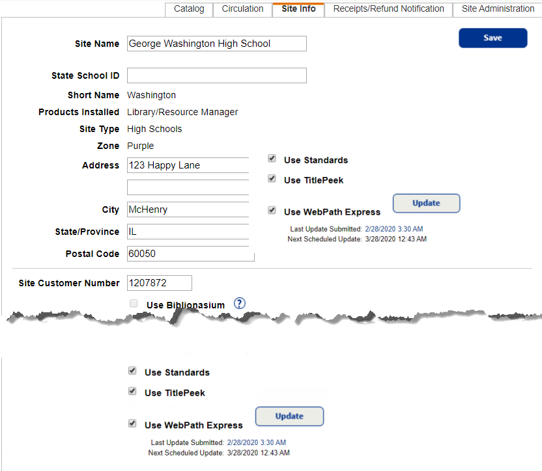This screenshot has height=471, width=542.
Task: Open the Circulation tab
Action: pos(242,9)
